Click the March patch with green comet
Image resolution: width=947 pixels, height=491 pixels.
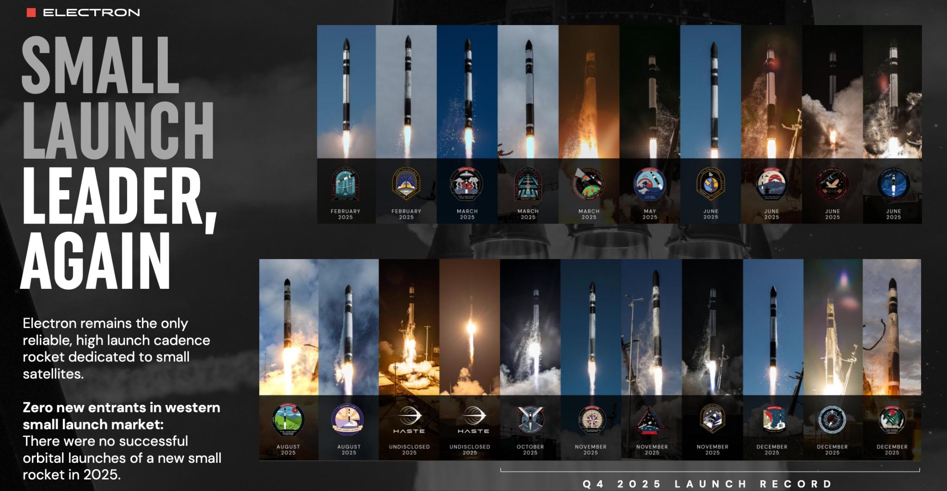click(x=589, y=185)
